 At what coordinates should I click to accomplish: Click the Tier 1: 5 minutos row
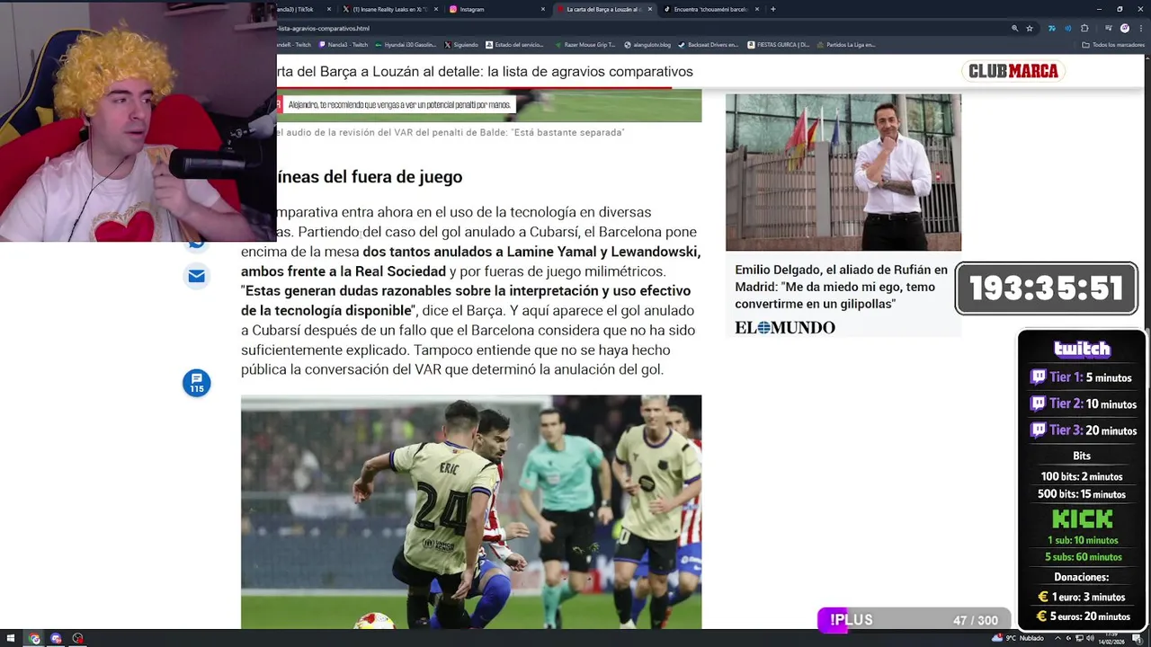(x=1081, y=377)
